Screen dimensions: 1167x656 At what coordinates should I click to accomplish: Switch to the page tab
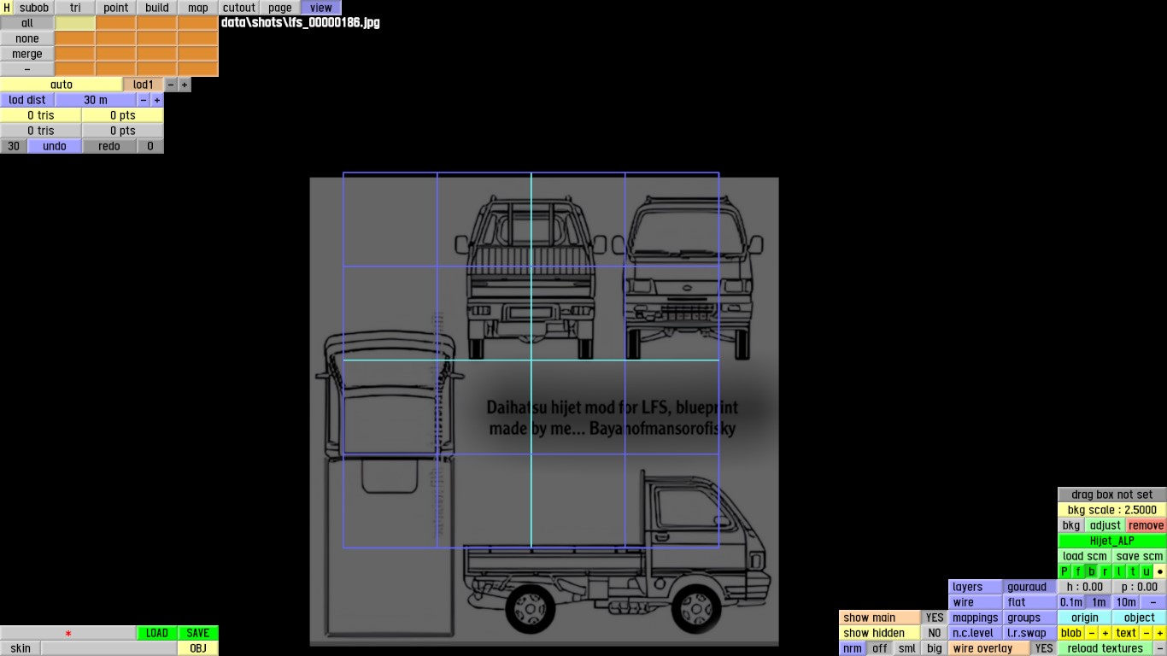[x=280, y=8]
